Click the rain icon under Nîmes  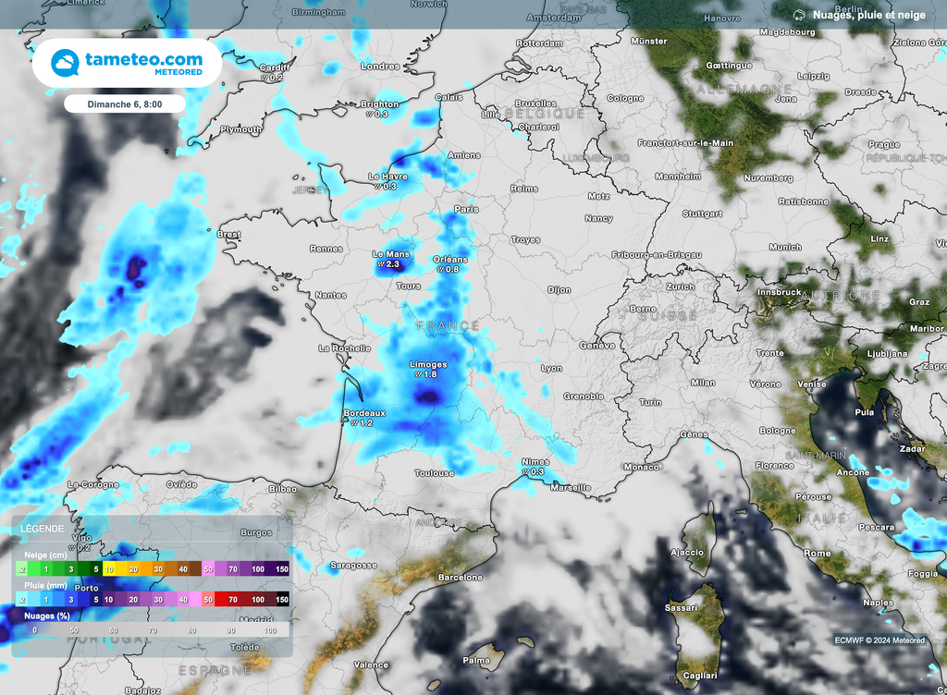point(525,472)
